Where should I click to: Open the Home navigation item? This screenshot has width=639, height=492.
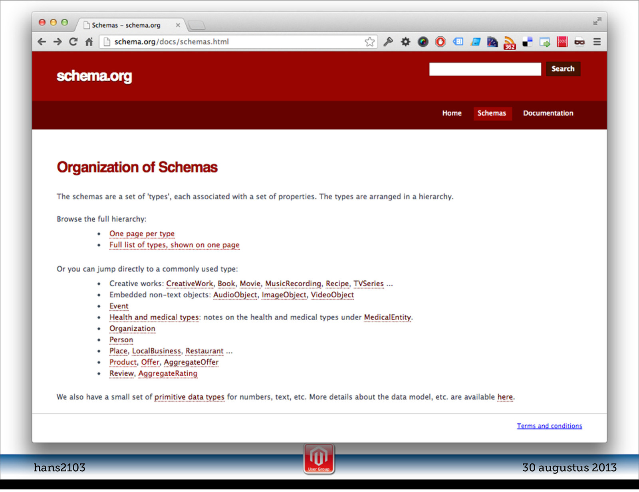[452, 113]
